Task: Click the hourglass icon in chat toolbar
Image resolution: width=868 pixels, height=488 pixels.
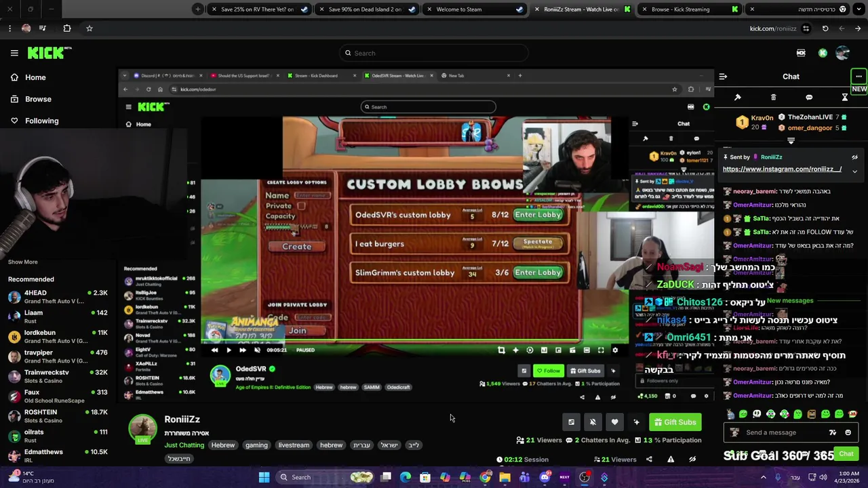Action: click(845, 97)
